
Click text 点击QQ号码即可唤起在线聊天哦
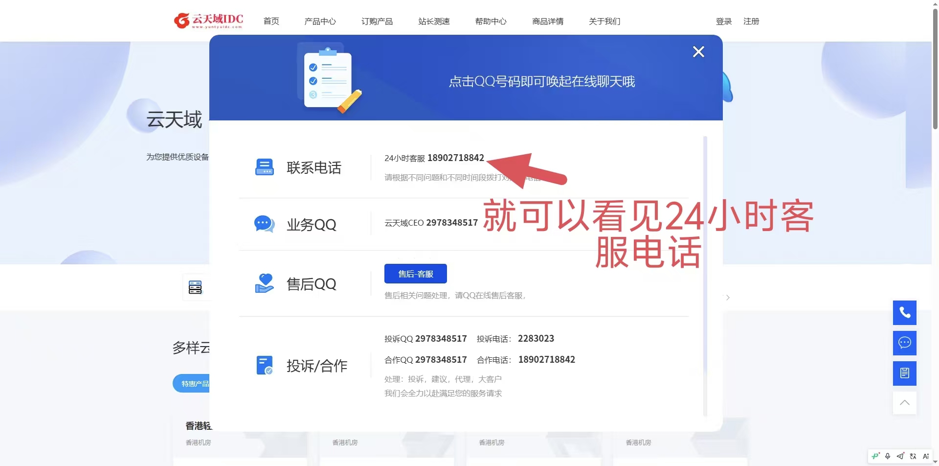coord(542,81)
